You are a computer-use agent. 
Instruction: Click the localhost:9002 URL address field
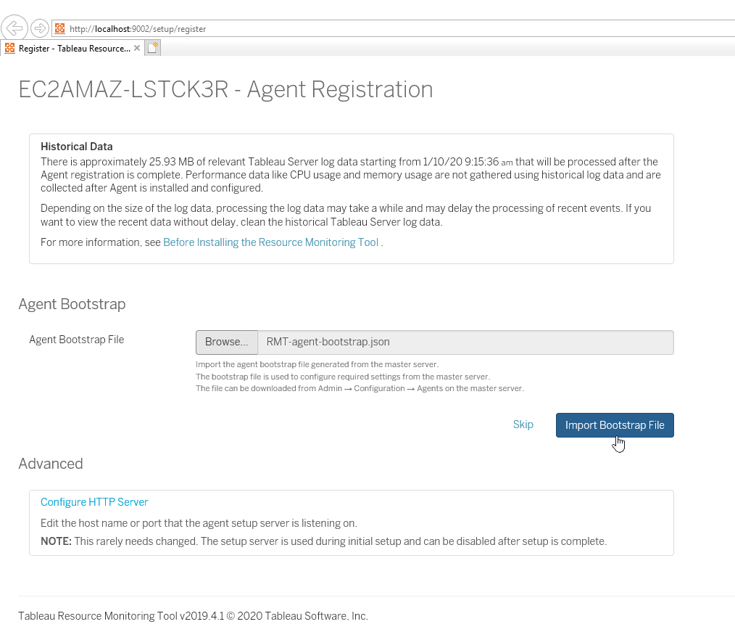tap(290, 29)
